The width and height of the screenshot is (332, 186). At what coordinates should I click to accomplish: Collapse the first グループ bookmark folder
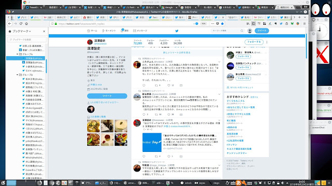coord(17,54)
